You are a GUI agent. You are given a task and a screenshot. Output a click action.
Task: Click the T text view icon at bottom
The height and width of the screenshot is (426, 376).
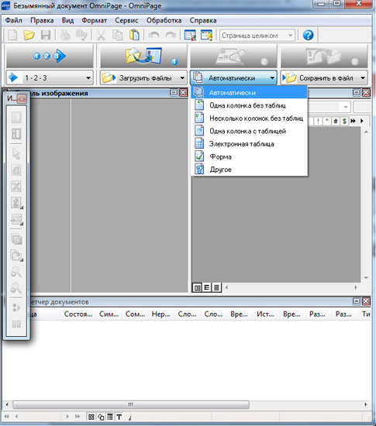pos(119,417)
